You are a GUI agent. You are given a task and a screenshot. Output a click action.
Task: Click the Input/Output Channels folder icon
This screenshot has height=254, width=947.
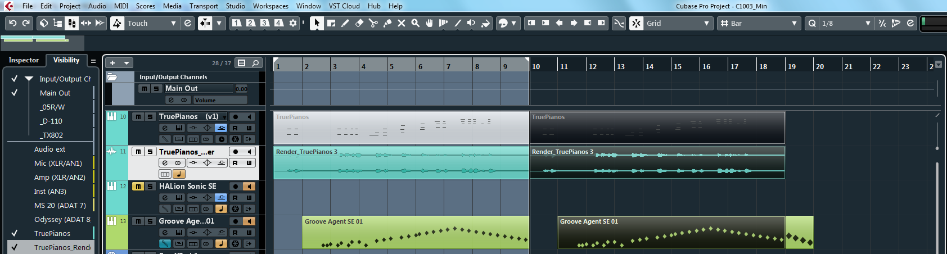tap(112, 77)
